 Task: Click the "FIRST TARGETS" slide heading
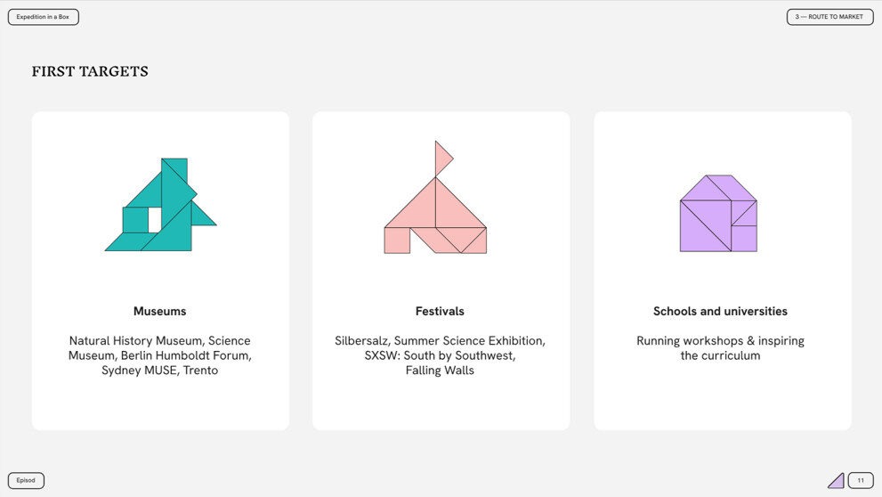tap(90, 72)
